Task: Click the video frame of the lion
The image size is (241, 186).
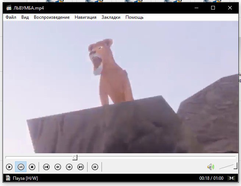Action: click(x=121, y=87)
